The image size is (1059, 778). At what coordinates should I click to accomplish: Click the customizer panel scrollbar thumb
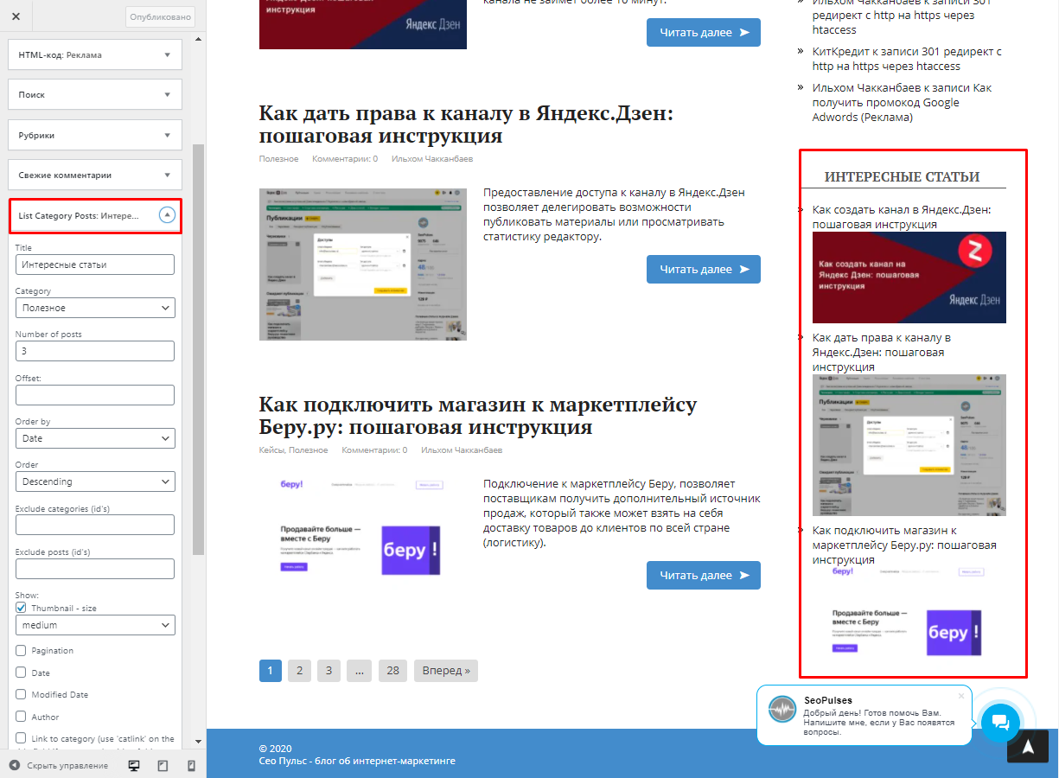coord(198,350)
